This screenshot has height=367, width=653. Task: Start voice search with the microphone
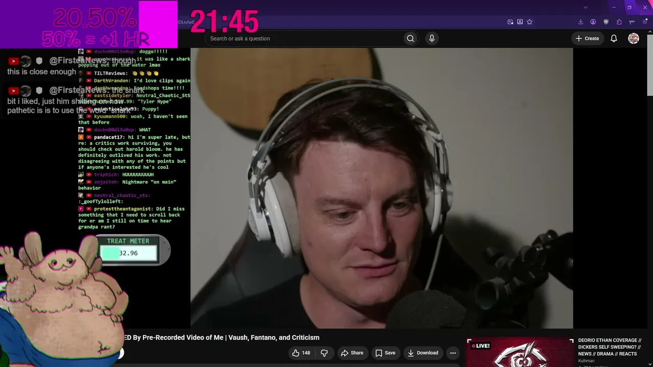pos(432,38)
